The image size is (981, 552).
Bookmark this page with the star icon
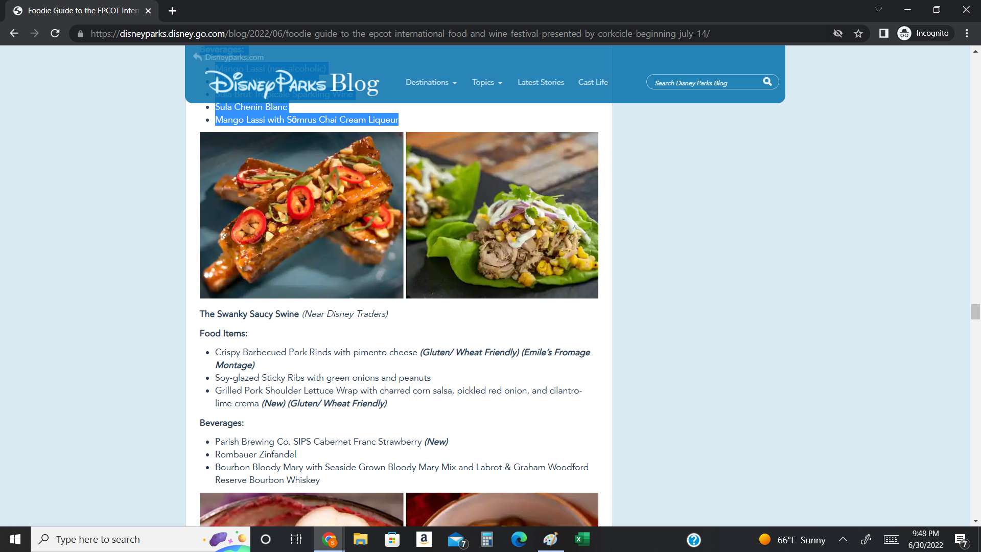(x=858, y=33)
